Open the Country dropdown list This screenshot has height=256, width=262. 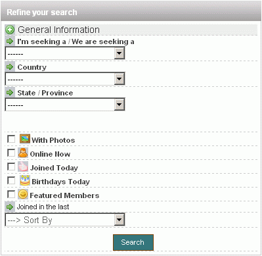click(x=65, y=79)
